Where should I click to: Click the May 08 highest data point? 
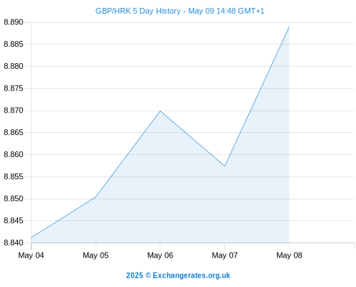coord(289,27)
